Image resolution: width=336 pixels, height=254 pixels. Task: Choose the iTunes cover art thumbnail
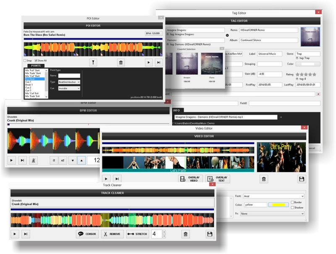212,64
